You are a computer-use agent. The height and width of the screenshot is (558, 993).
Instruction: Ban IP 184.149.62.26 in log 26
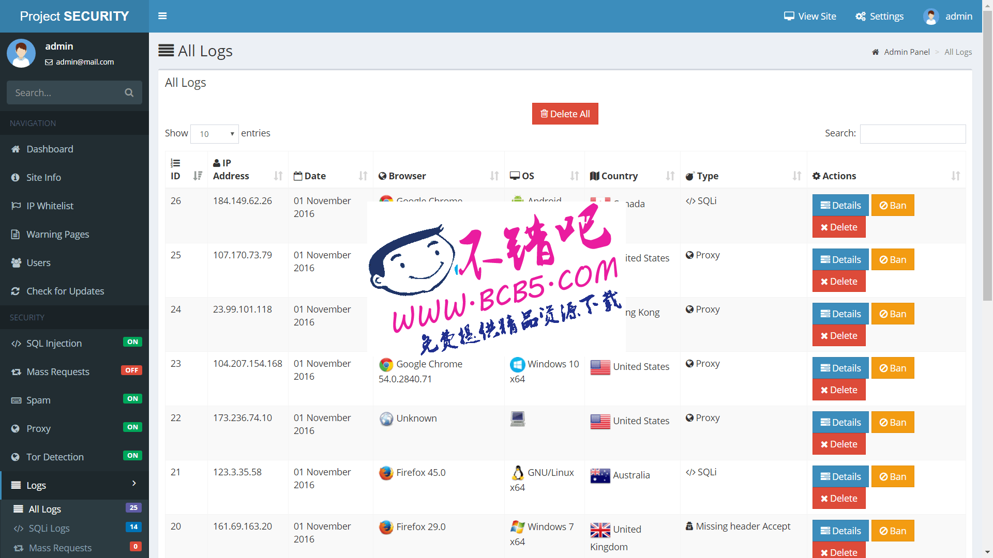coord(893,205)
